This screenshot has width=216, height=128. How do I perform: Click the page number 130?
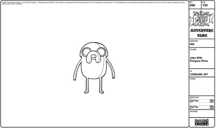pyautogui.click(x=205, y=5)
